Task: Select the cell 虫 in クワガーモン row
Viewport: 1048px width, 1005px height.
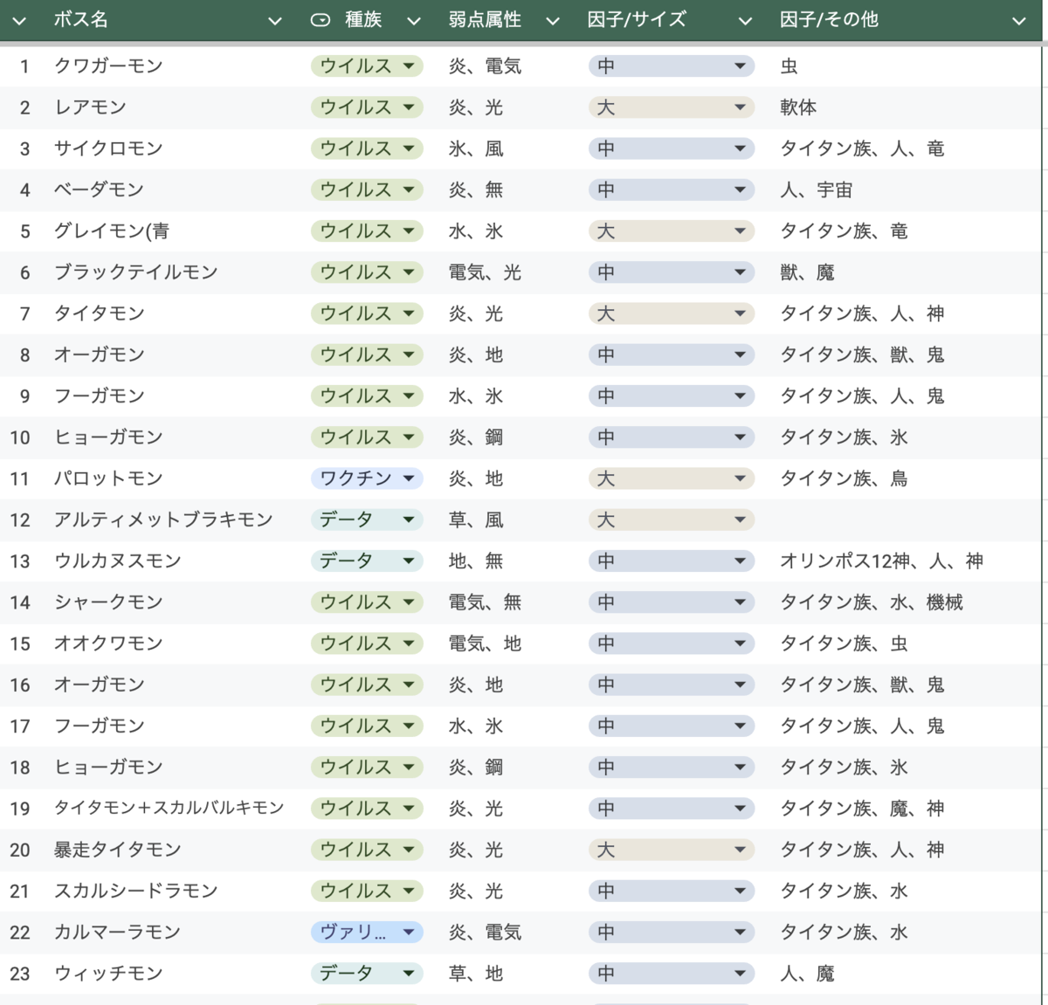Action: point(789,65)
